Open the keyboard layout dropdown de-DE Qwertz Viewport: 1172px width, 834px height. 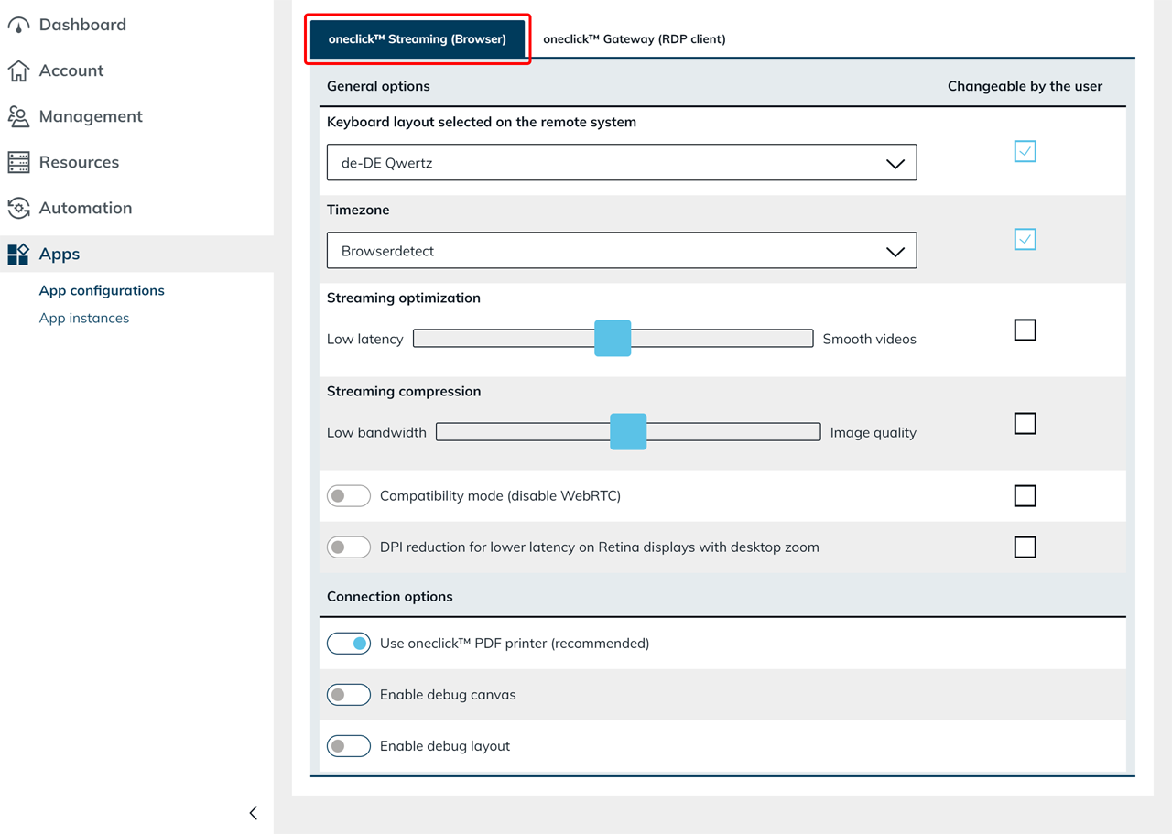pyautogui.click(x=622, y=162)
